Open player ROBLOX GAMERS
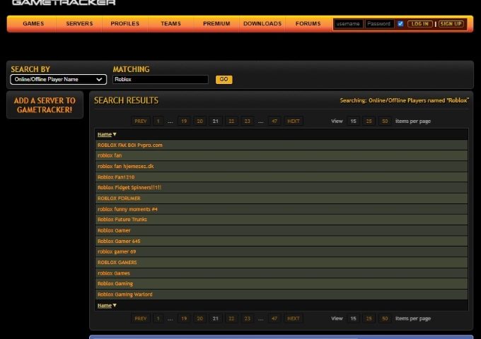This screenshot has height=339, width=481. [x=117, y=263]
